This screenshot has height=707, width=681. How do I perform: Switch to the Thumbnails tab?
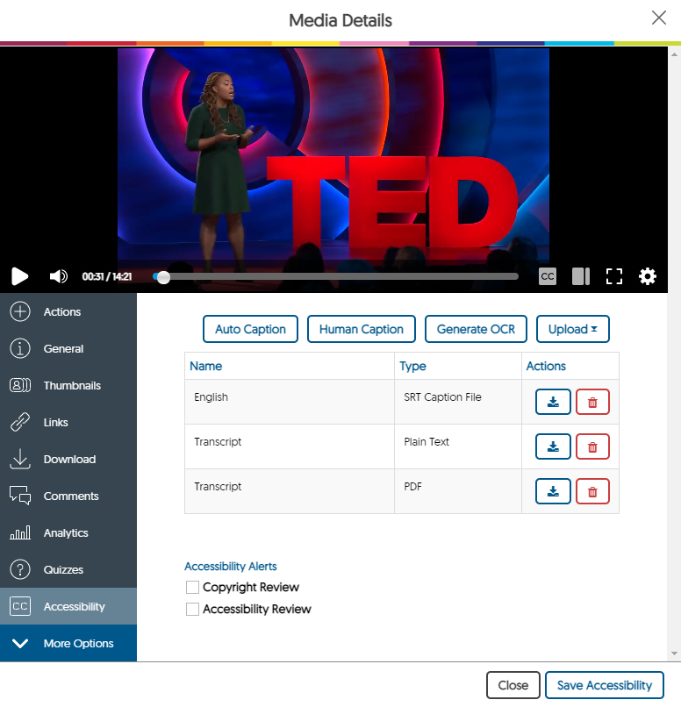tap(72, 385)
